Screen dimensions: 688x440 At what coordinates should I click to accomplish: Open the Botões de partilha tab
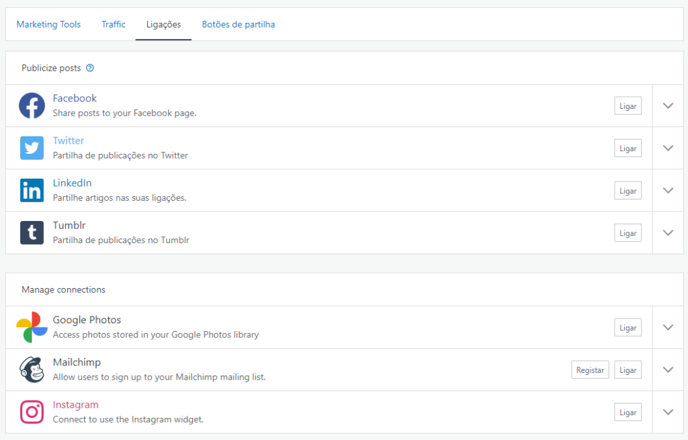pos(239,25)
